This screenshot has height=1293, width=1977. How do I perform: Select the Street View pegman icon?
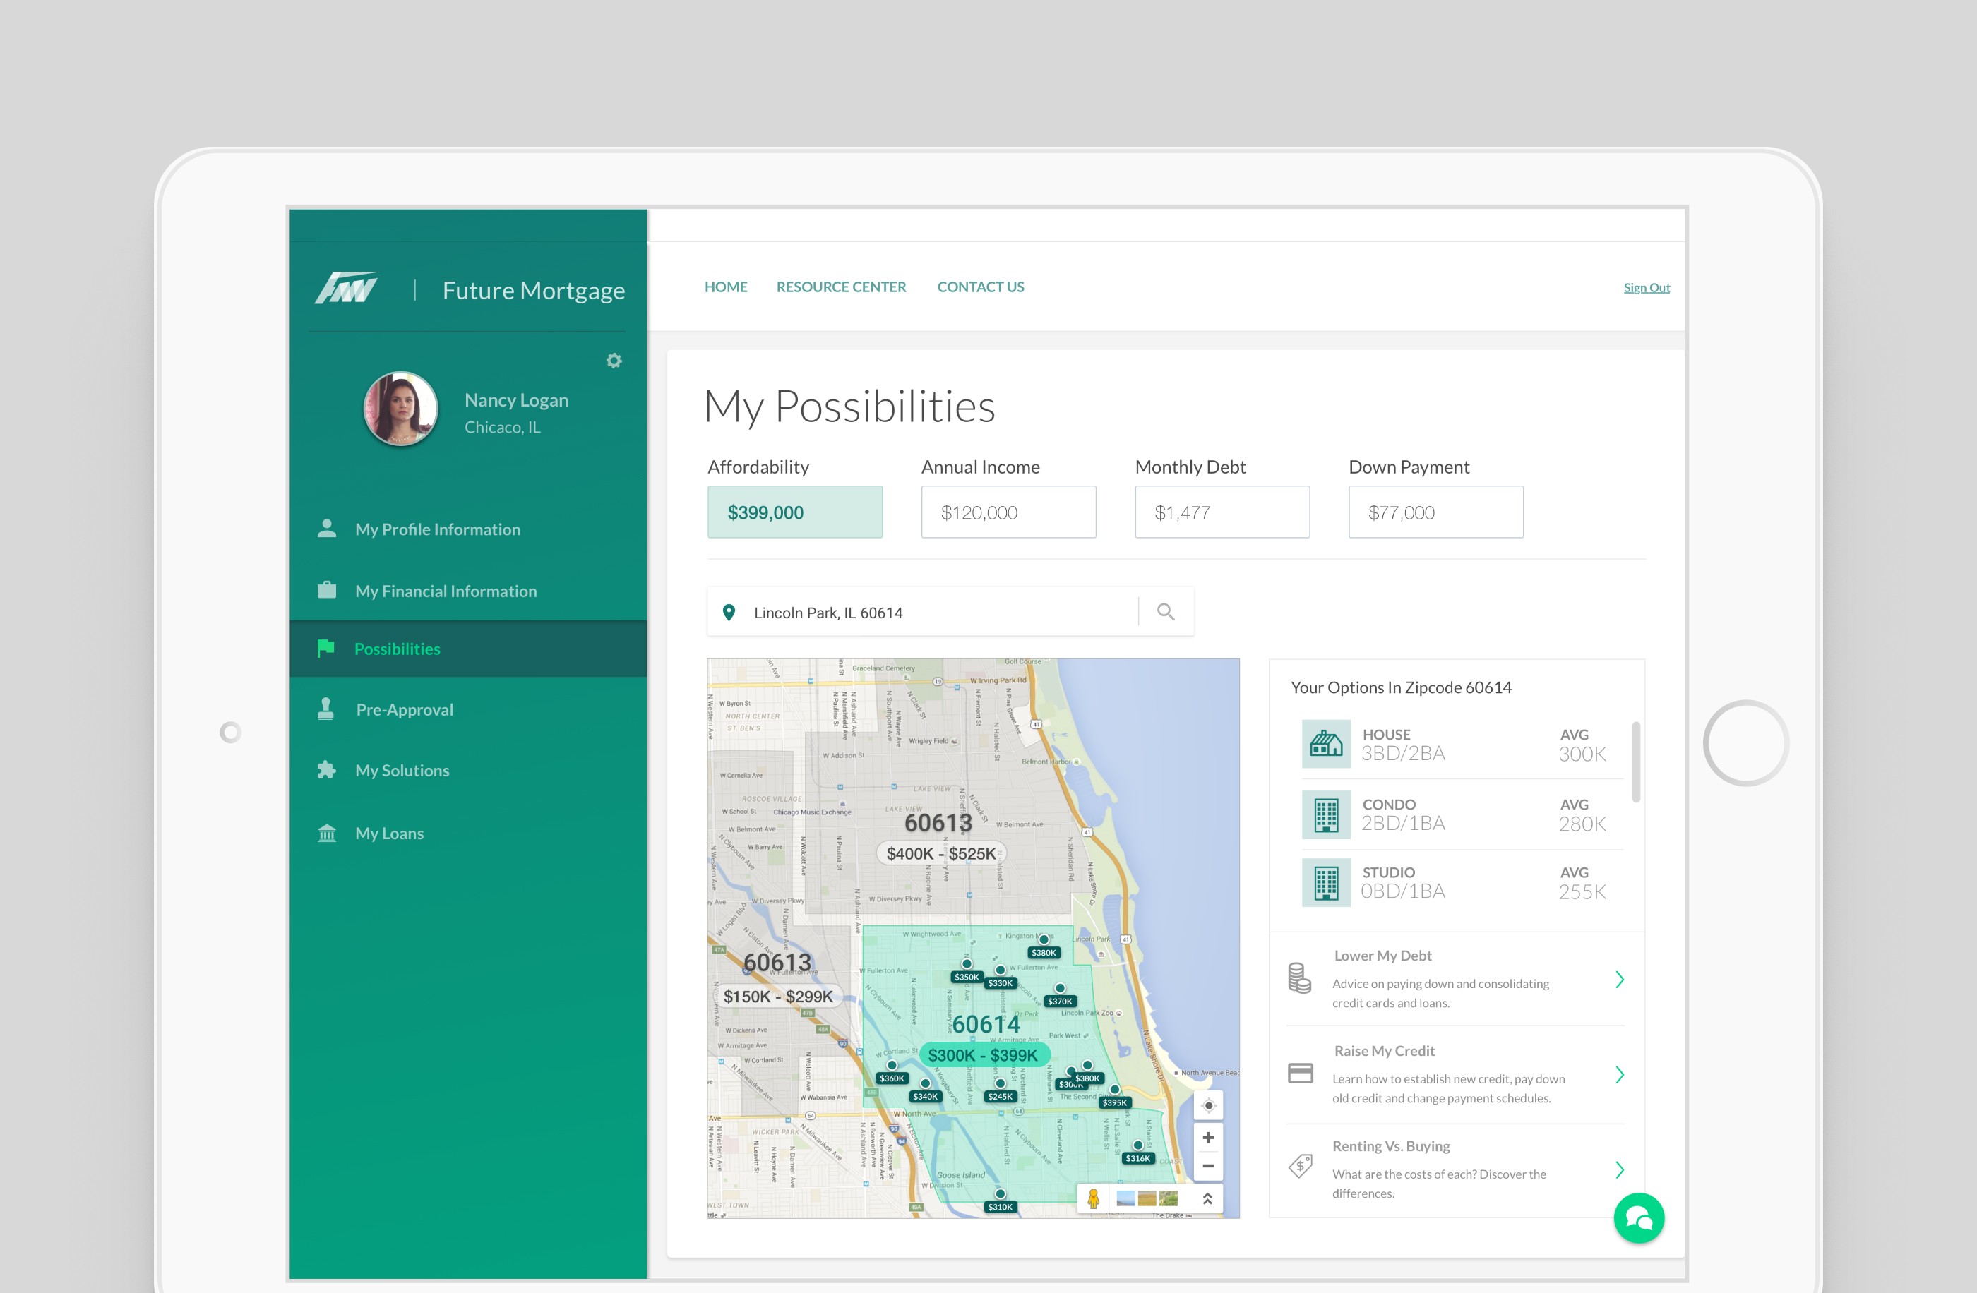coord(1093,1198)
